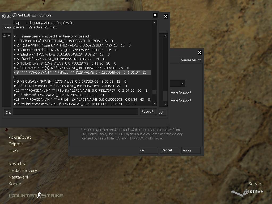Click the Apply button

191,150
